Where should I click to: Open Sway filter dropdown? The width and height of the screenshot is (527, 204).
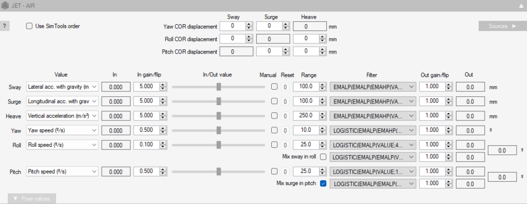[x=373, y=87]
